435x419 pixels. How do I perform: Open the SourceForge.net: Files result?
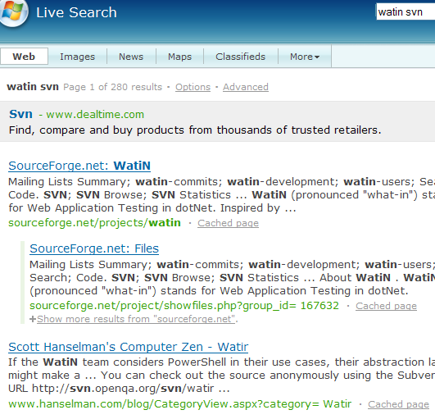pos(94,248)
